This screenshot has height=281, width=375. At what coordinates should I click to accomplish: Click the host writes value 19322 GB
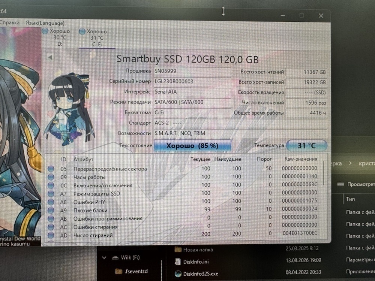[306, 82]
